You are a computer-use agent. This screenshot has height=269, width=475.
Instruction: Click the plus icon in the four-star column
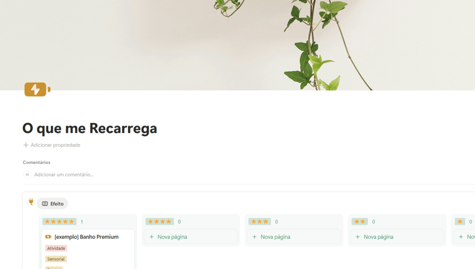[152, 237]
